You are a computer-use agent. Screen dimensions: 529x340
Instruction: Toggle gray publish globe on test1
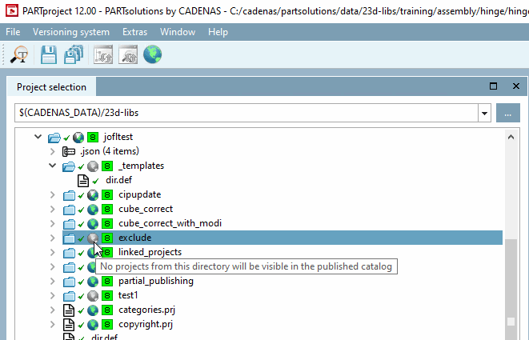[93, 296]
